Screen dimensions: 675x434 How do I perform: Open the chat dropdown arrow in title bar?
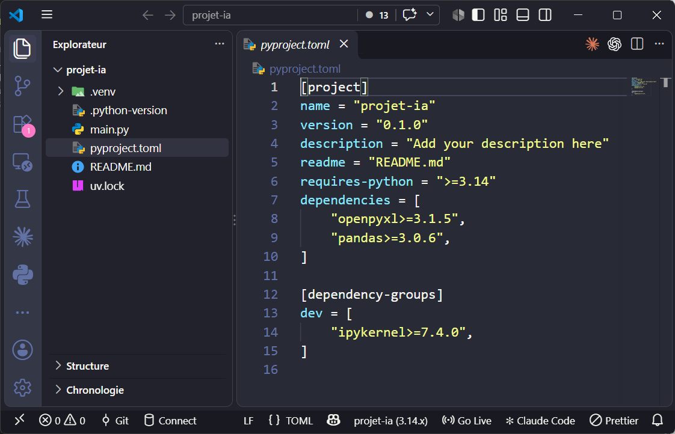coord(430,14)
